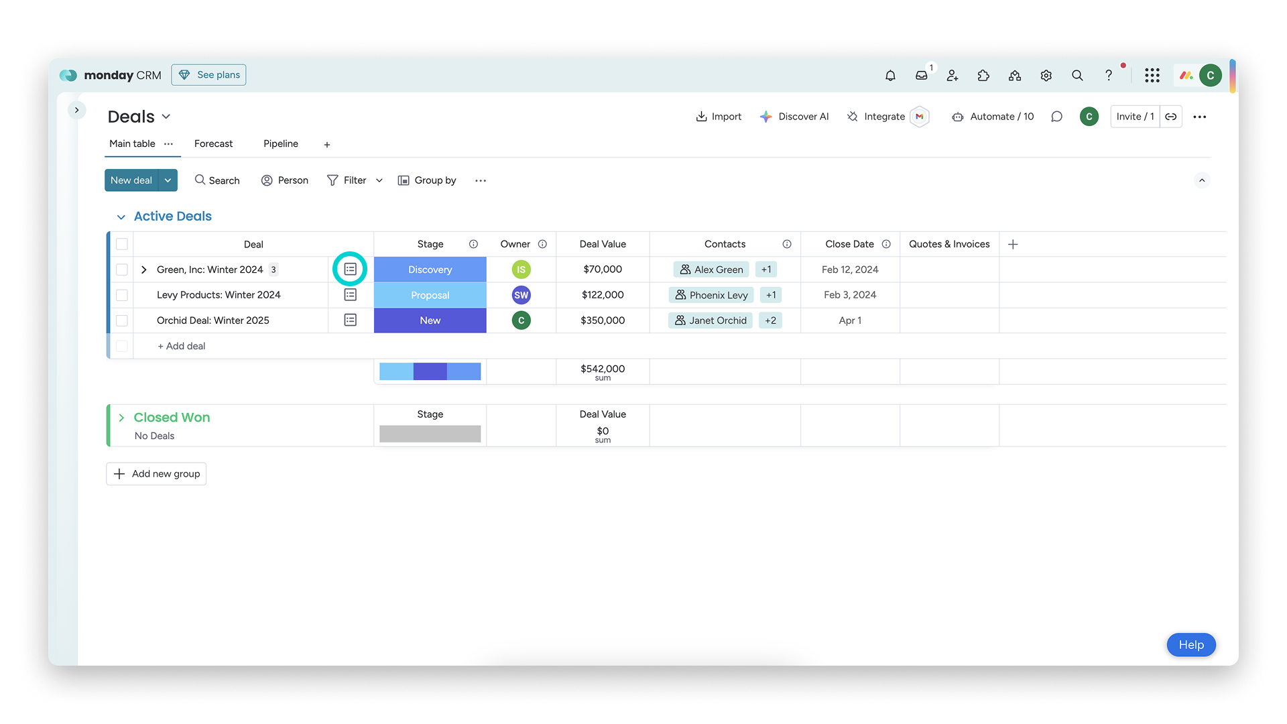Open updates for Orchid Deal: Winter 2025
Viewport: 1287px width, 724px height.
coord(350,320)
